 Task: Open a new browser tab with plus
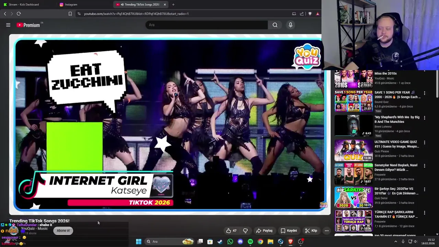(173, 4)
